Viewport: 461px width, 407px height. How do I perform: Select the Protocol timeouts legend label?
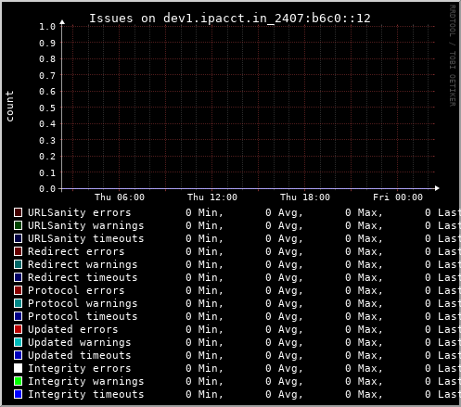pyautogui.click(x=83, y=316)
